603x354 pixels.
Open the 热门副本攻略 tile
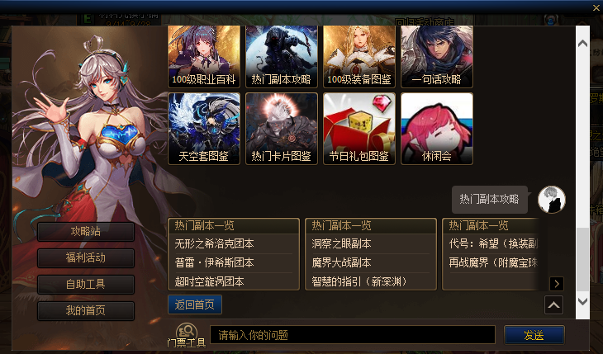point(282,57)
